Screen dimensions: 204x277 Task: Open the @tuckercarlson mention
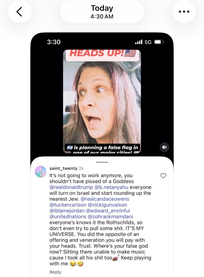[x=68, y=205]
